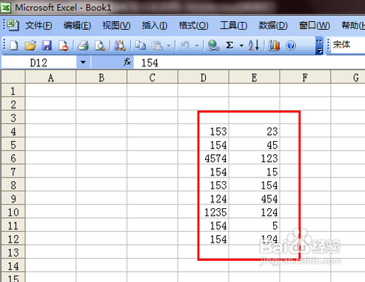365x282 pixels.
Task: Sort ascending with the A-Z icon
Action: click(253, 45)
